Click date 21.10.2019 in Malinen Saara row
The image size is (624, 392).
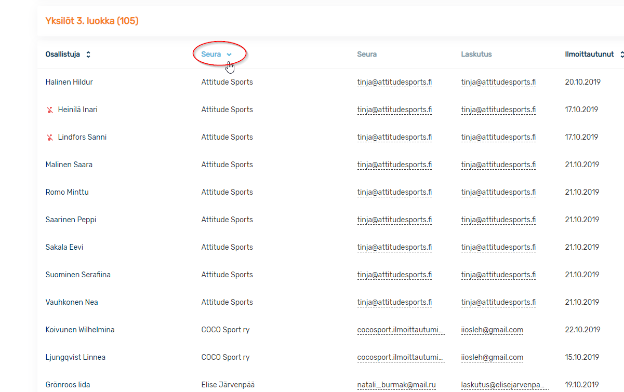[582, 165]
